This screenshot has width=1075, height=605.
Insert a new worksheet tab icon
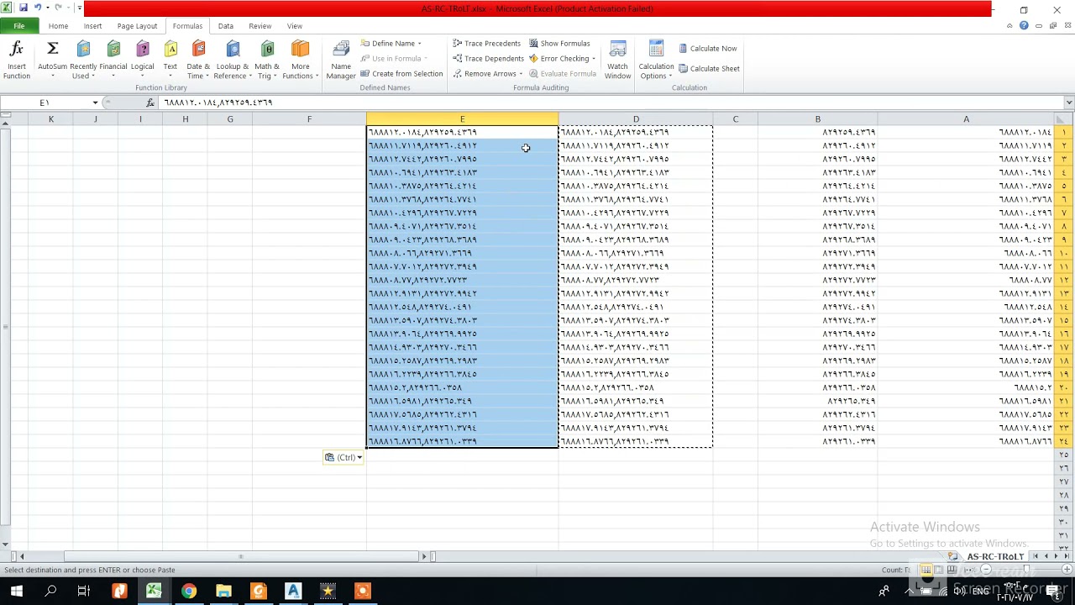coord(953,556)
